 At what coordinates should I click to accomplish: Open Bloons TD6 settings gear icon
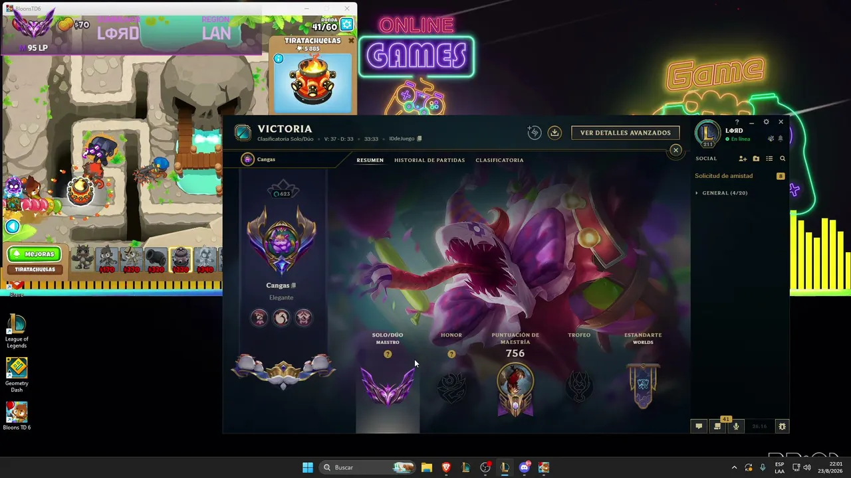coord(347,25)
